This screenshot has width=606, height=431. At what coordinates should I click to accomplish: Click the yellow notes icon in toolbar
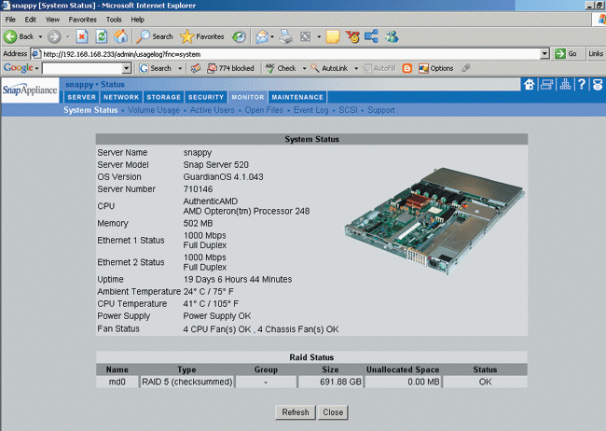coord(333,36)
